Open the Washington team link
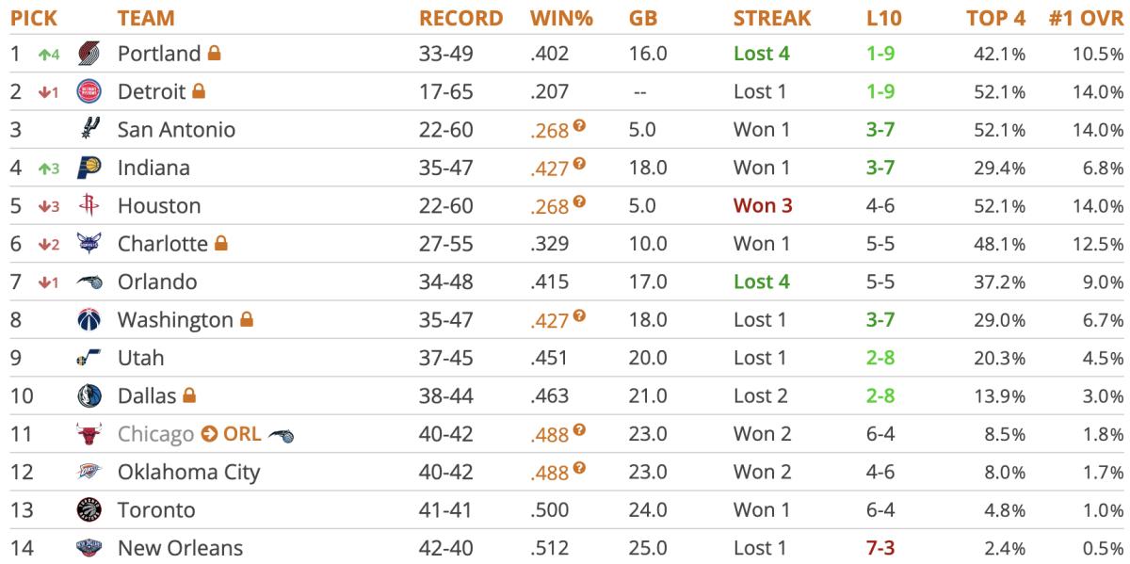1130x564 pixels. coord(175,320)
